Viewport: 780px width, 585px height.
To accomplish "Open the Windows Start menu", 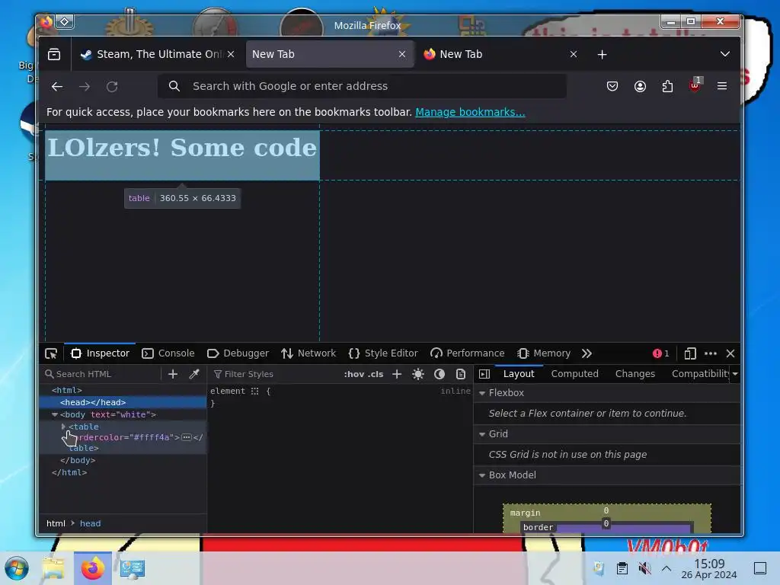I will [x=17, y=568].
